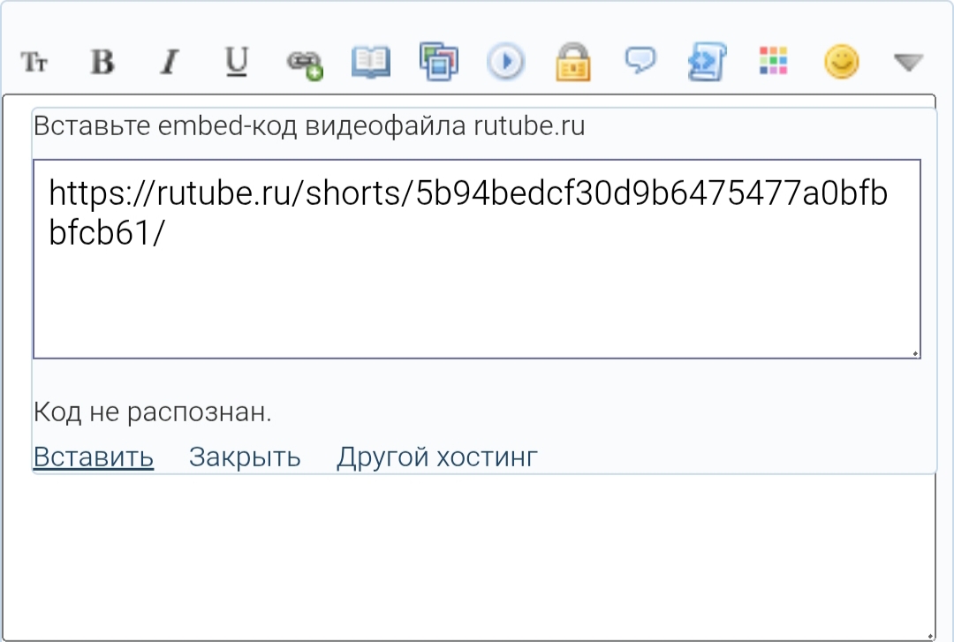Toggle underline formatting
The width and height of the screenshot is (954, 642).
coord(236,62)
